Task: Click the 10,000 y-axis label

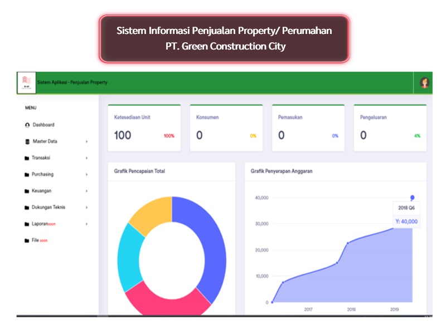Action: (262, 276)
